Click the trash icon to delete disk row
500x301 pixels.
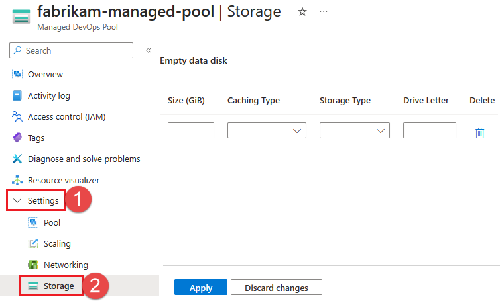click(x=479, y=133)
